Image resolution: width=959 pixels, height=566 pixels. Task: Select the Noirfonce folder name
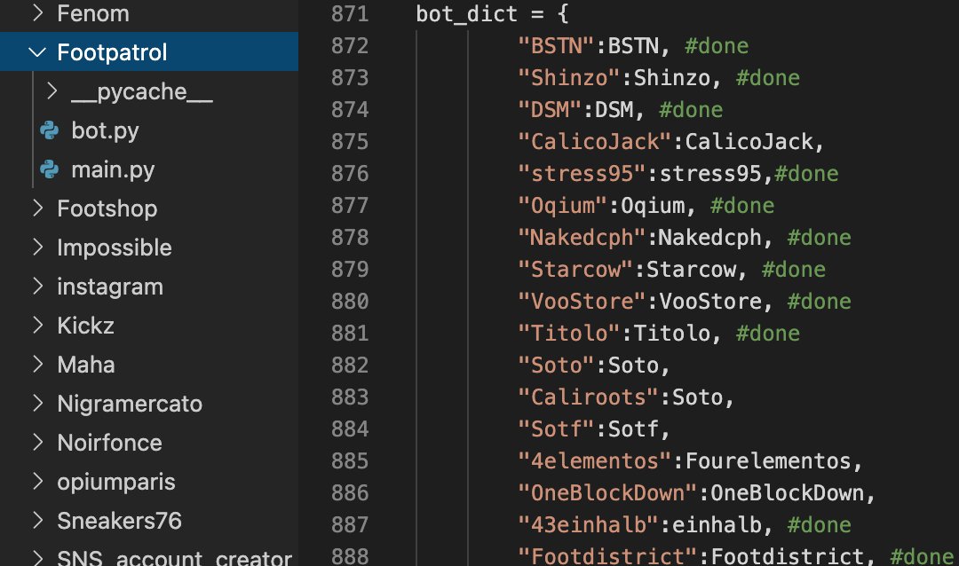click(109, 443)
